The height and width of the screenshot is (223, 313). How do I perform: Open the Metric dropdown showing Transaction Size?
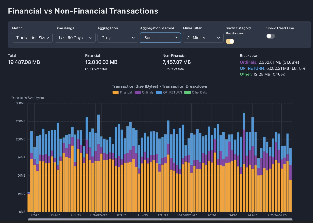[32, 38]
